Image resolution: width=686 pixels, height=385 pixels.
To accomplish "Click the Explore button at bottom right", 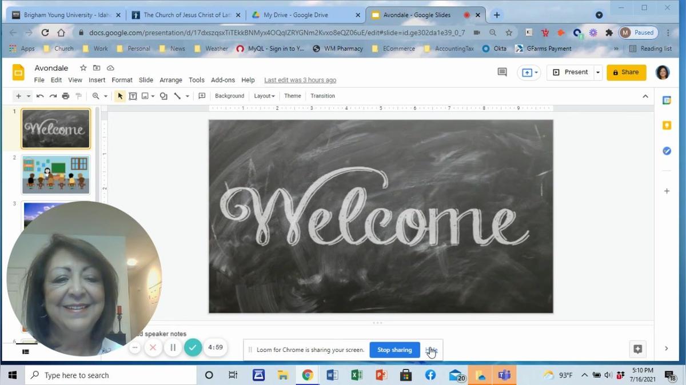I will click(638, 349).
